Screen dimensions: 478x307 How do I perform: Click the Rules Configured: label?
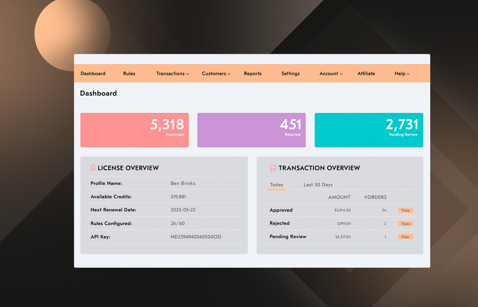tap(111, 223)
